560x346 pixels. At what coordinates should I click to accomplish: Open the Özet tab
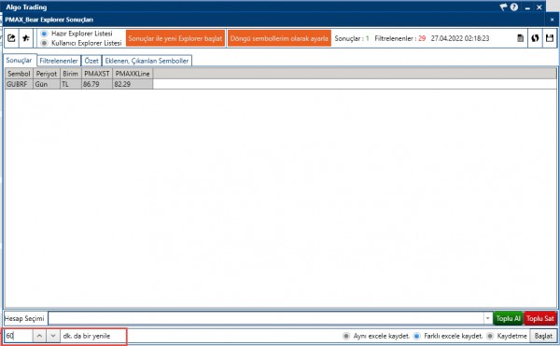[x=91, y=61]
